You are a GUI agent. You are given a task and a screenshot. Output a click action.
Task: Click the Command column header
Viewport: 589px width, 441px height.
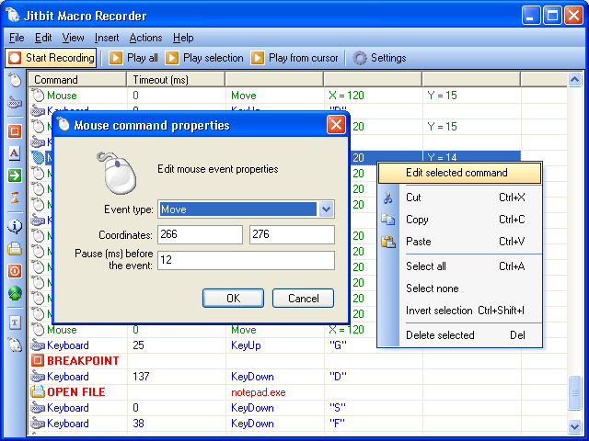pos(77,80)
